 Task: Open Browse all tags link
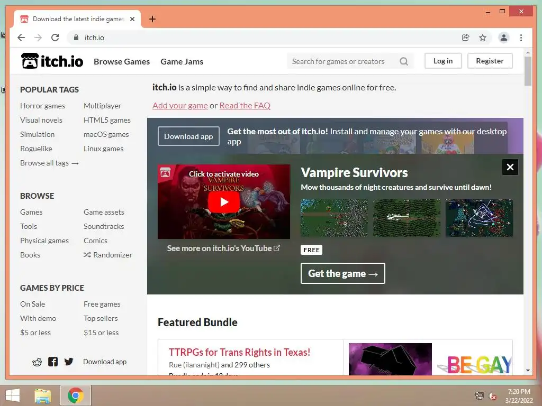[x=49, y=163]
